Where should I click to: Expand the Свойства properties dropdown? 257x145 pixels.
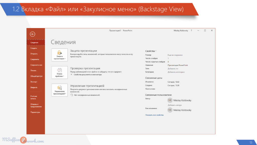151,51
